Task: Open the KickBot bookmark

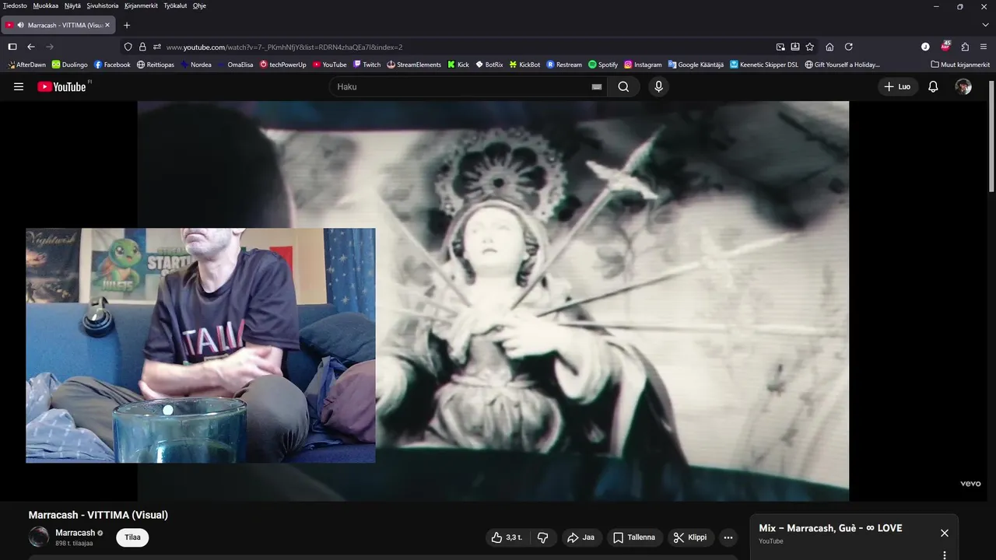Action: point(525,65)
